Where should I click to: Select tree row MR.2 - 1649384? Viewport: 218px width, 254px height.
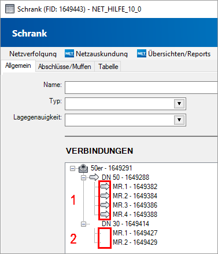coord(135,196)
